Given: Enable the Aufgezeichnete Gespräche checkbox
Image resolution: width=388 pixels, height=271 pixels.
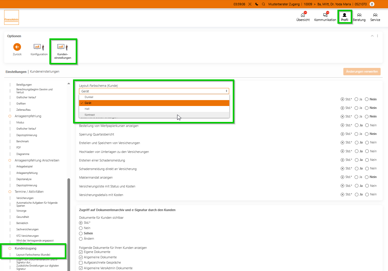Looking at the screenshot, I should 81,263.
